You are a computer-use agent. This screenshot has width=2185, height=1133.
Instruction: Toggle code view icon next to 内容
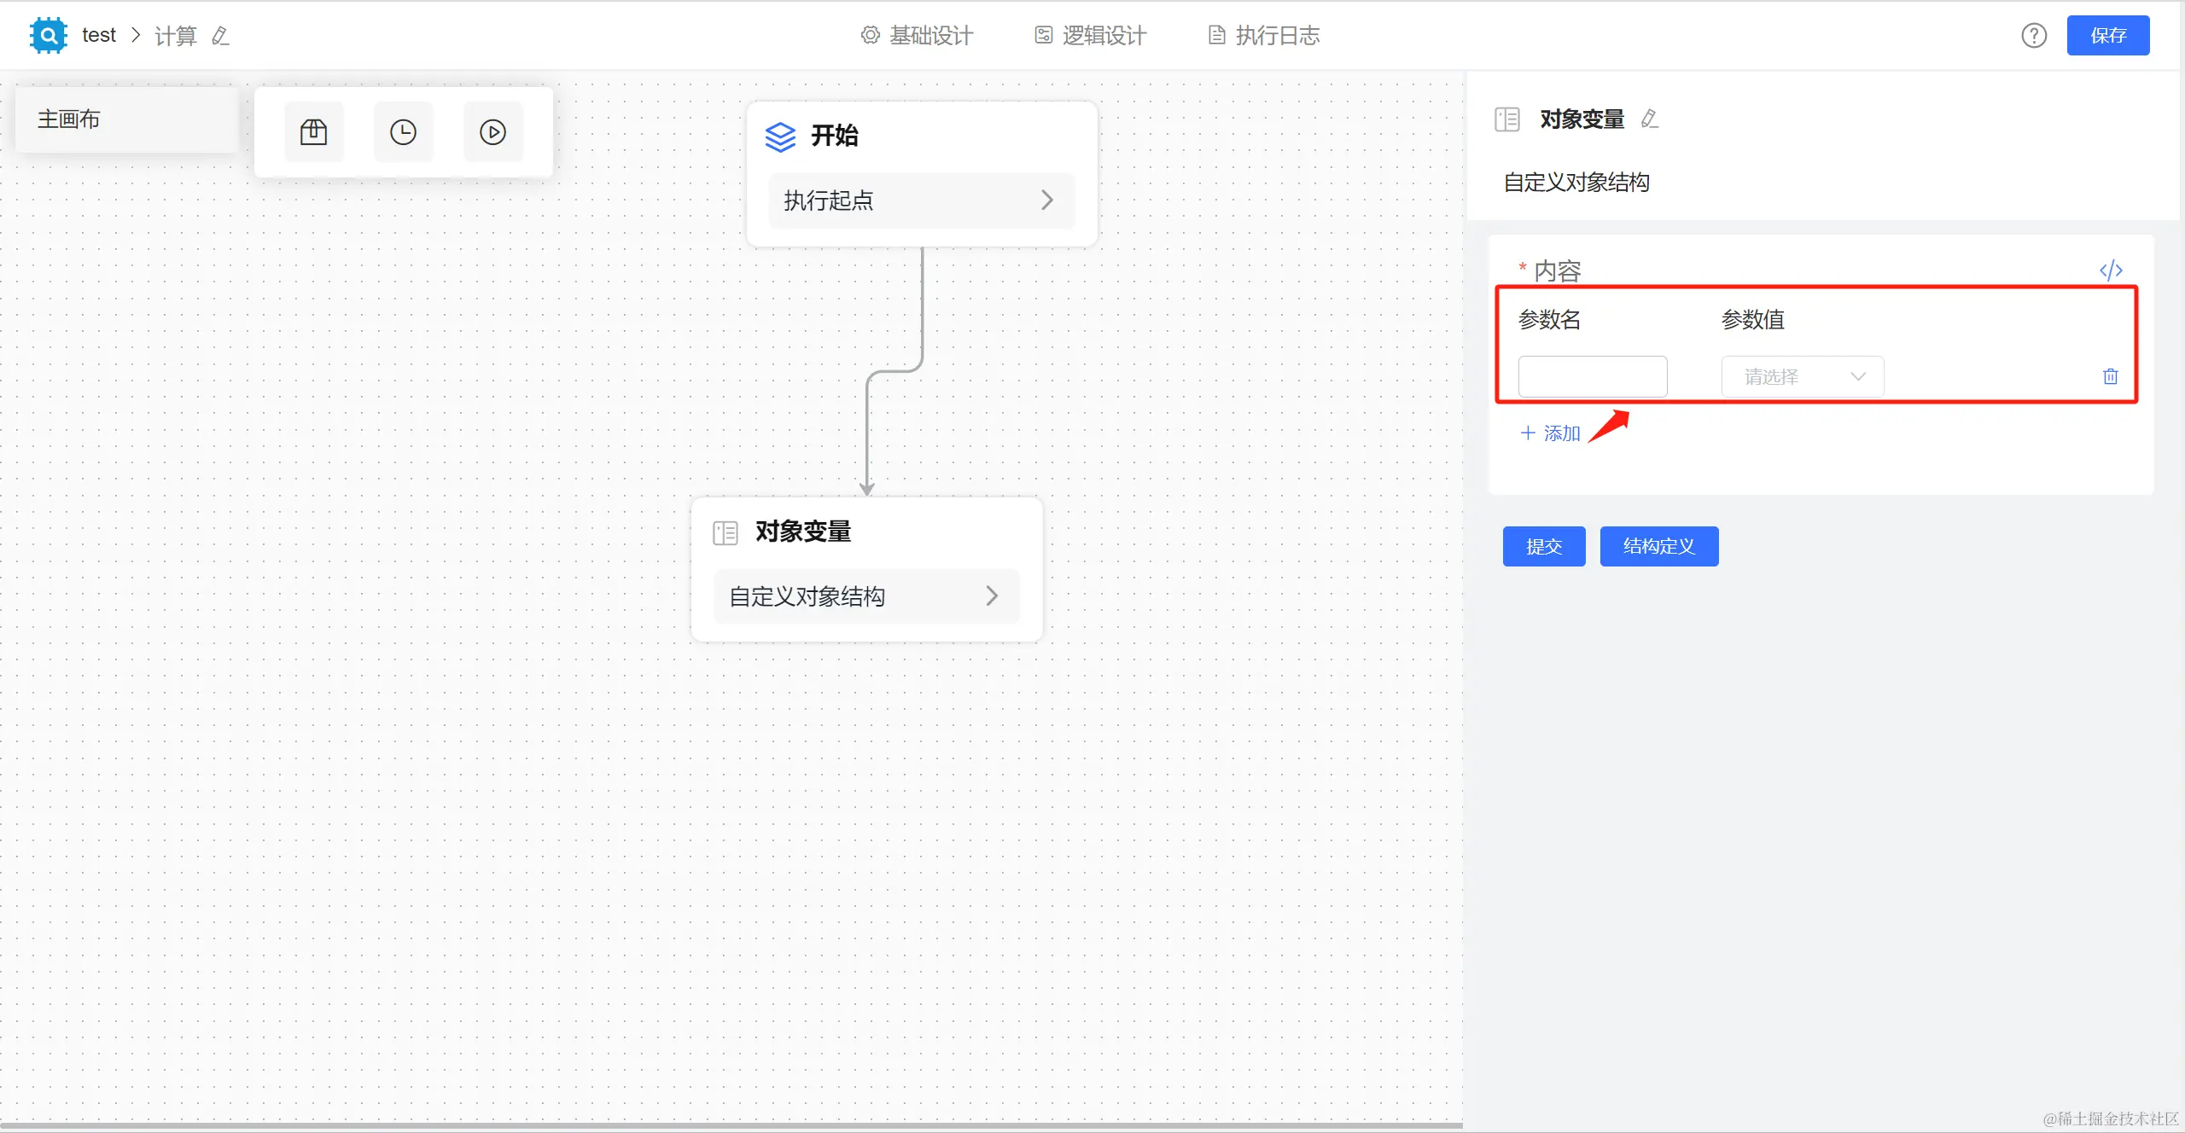point(2111,270)
